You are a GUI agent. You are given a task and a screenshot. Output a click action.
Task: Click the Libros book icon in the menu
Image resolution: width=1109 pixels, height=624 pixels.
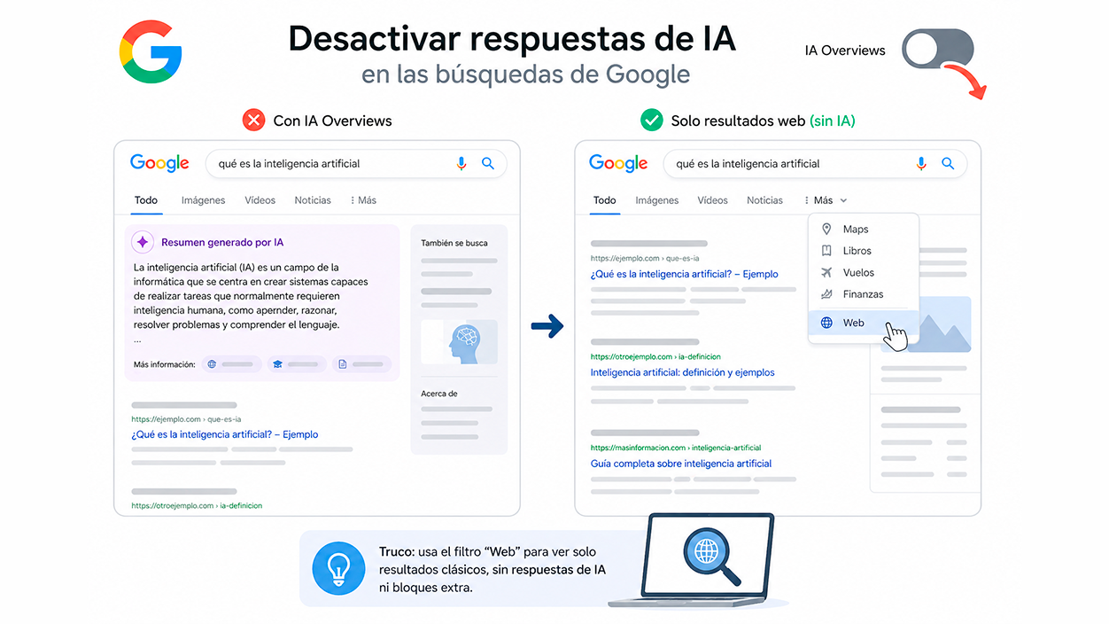[826, 250]
